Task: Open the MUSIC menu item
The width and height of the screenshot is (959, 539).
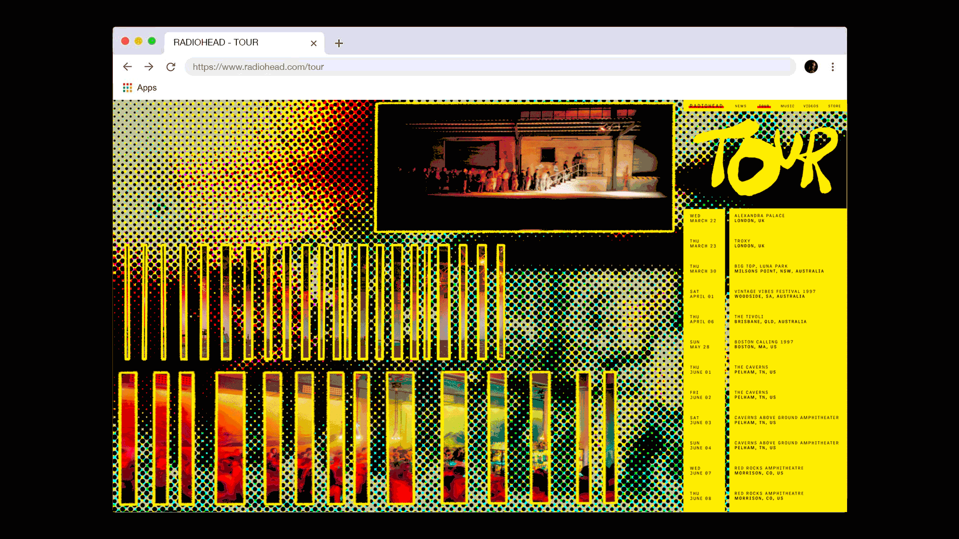Action: coord(787,106)
